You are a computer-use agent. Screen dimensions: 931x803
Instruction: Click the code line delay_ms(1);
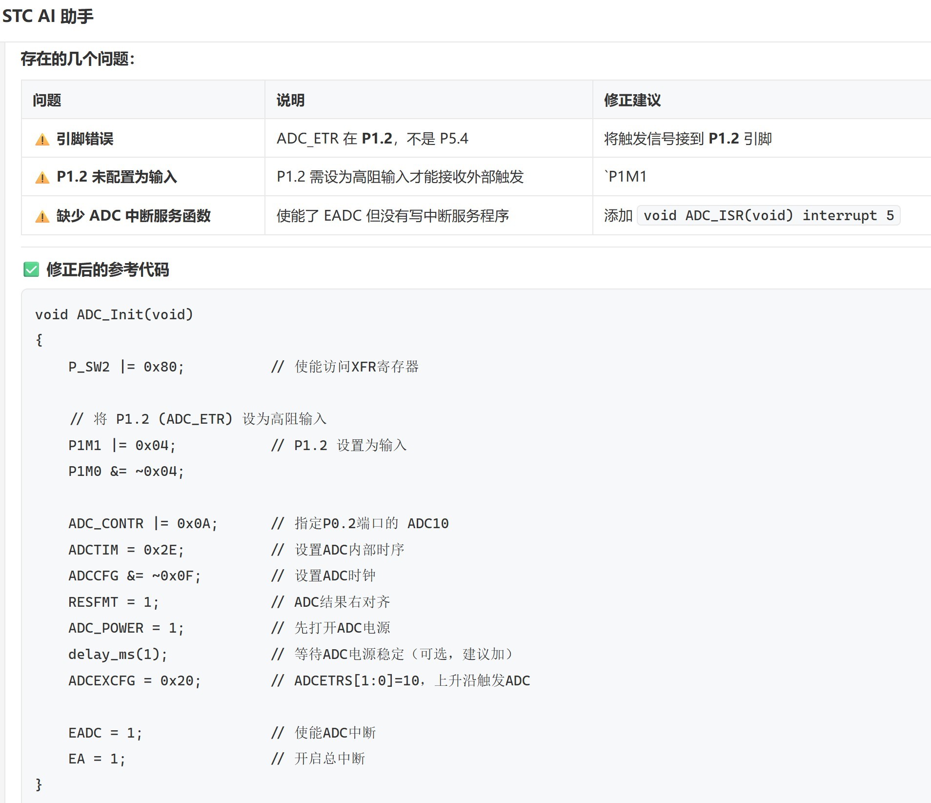click(x=118, y=654)
